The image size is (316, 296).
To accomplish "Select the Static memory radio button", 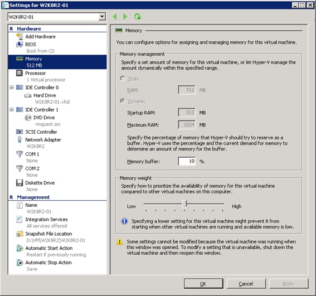I will tap(123, 79).
